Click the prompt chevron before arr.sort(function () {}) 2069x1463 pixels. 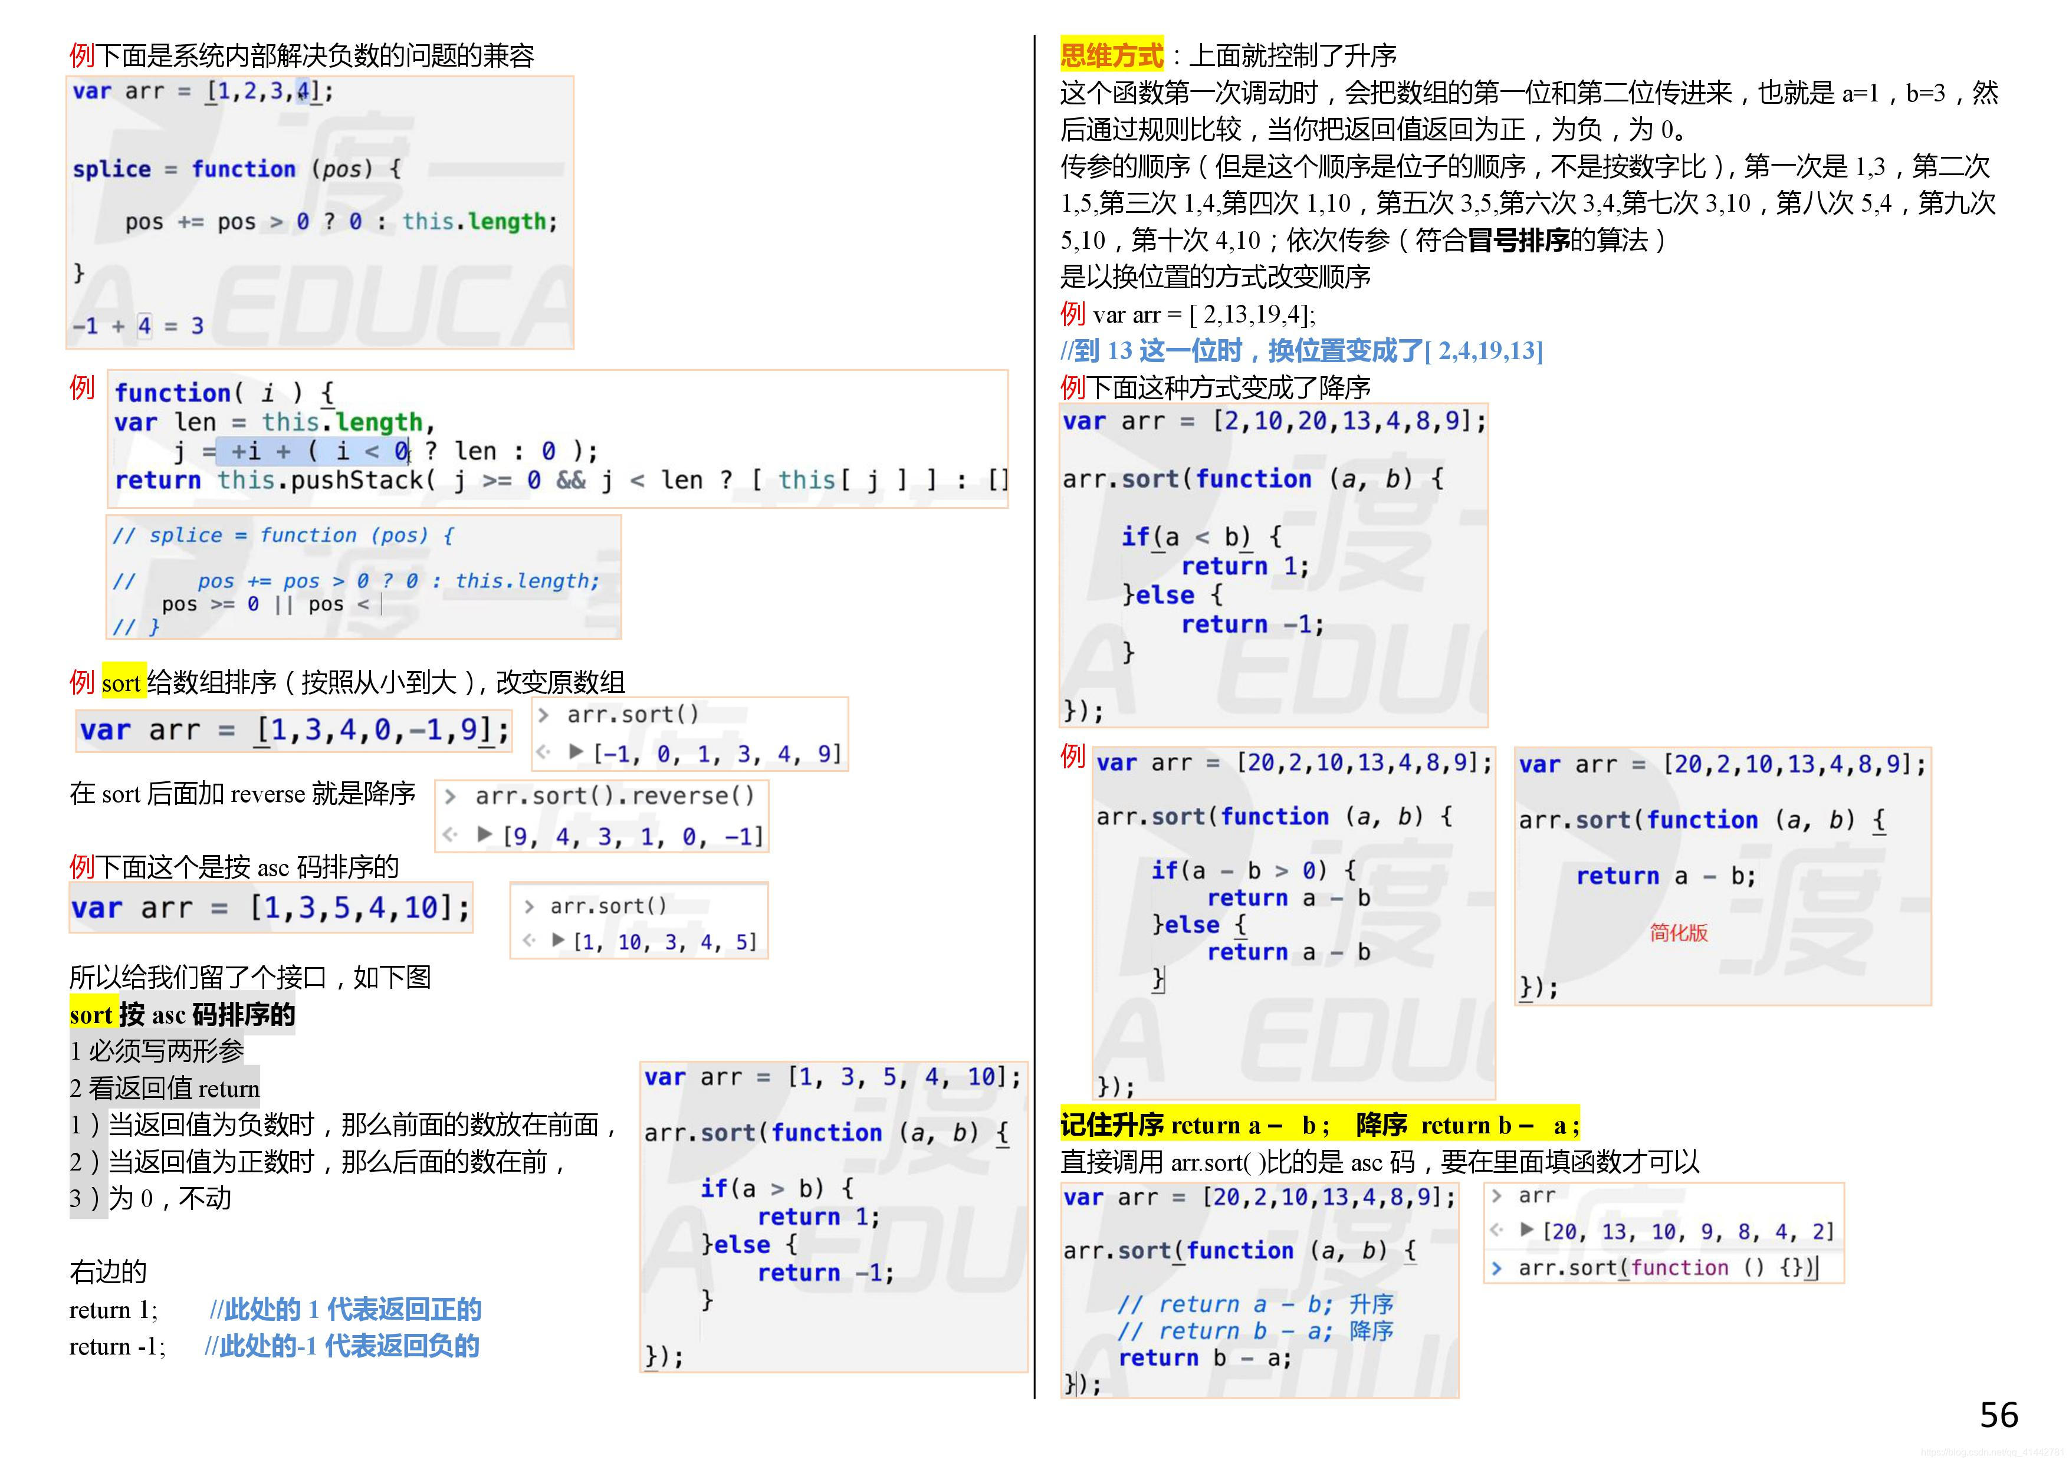click(1497, 1268)
